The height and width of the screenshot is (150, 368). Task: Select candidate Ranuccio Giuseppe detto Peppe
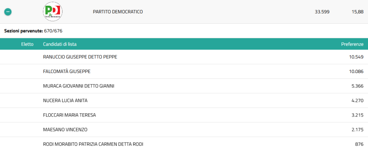point(80,57)
